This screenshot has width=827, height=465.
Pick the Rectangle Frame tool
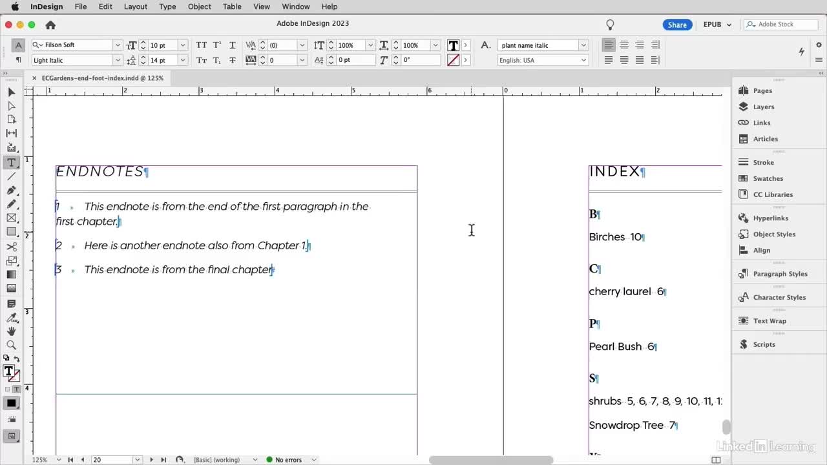point(12,218)
